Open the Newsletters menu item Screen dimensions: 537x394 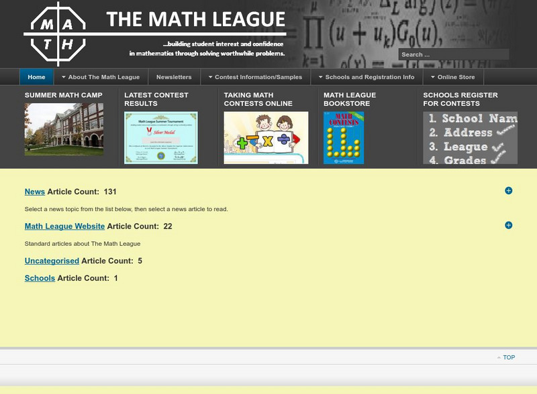click(174, 77)
